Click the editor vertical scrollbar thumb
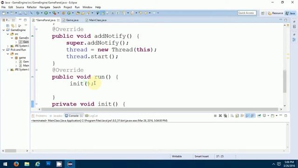This screenshot has height=168, width=298. pos(284,81)
